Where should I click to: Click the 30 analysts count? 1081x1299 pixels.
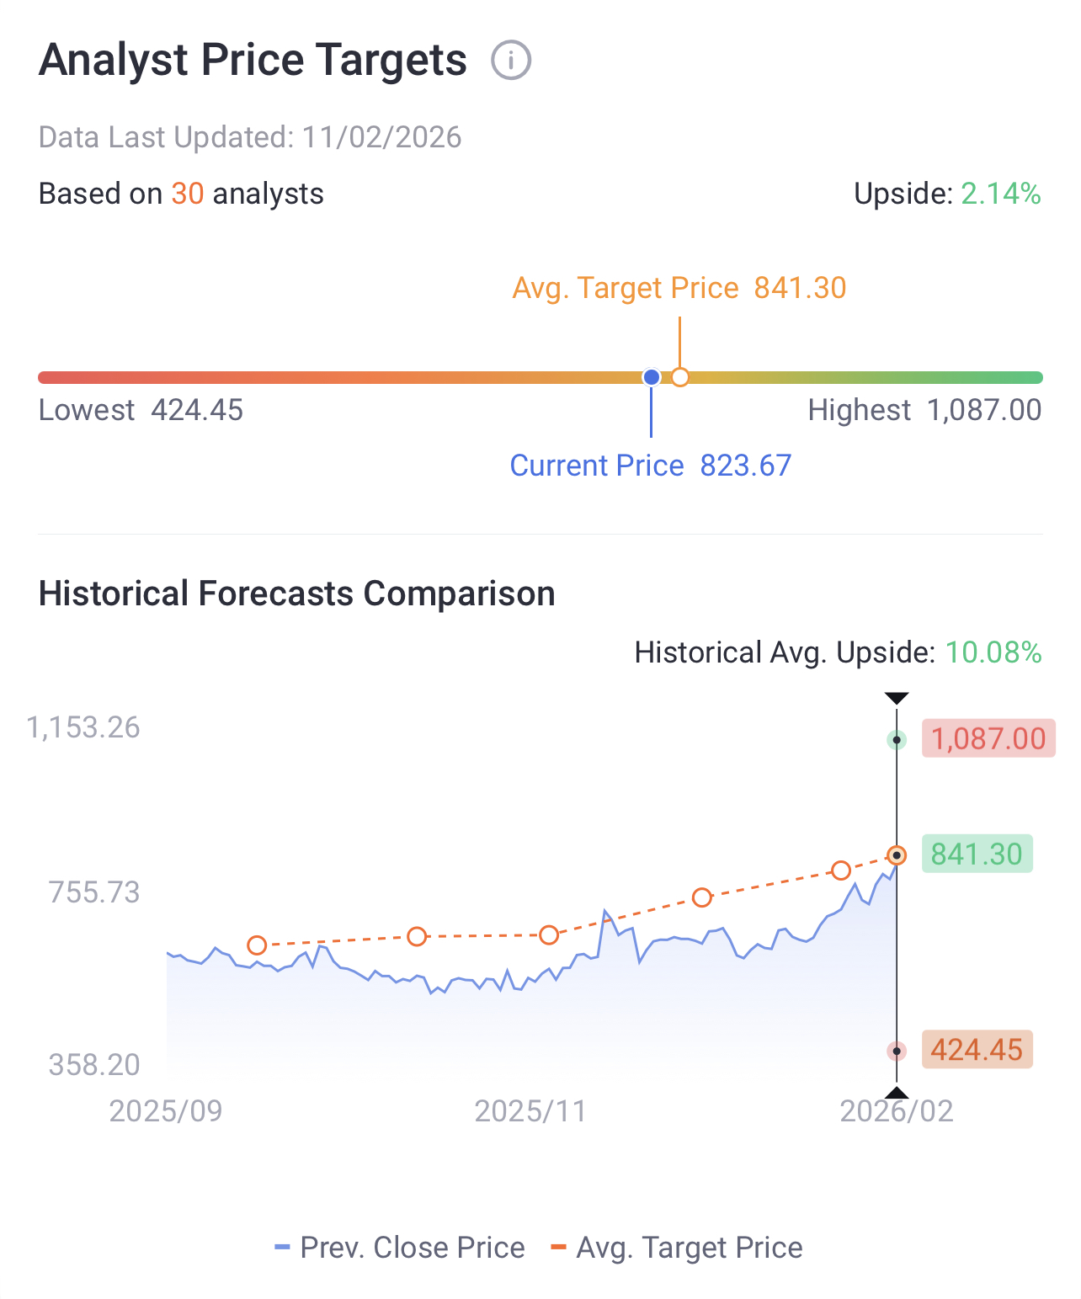(188, 194)
